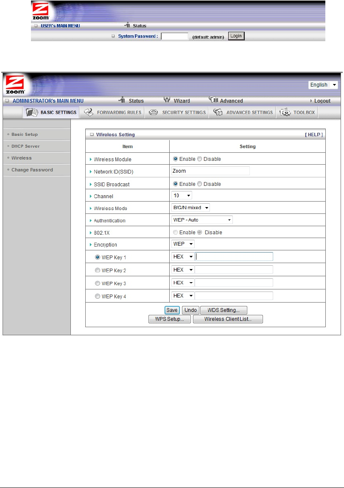
Task: Click the Logout link
Action: coord(322,101)
